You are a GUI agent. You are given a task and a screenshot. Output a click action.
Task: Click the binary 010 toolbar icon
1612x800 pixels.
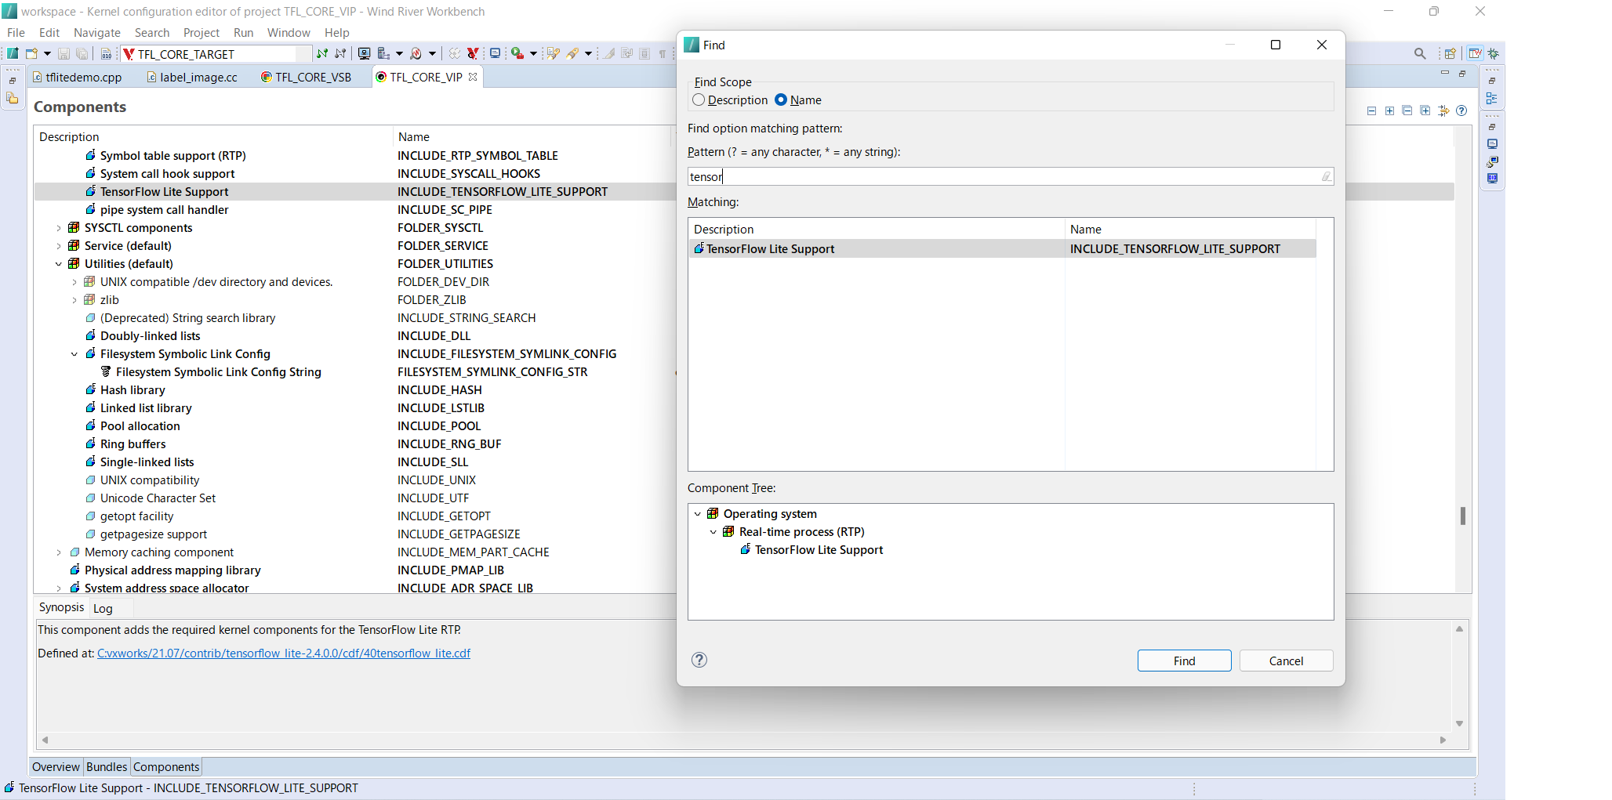point(107,53)
